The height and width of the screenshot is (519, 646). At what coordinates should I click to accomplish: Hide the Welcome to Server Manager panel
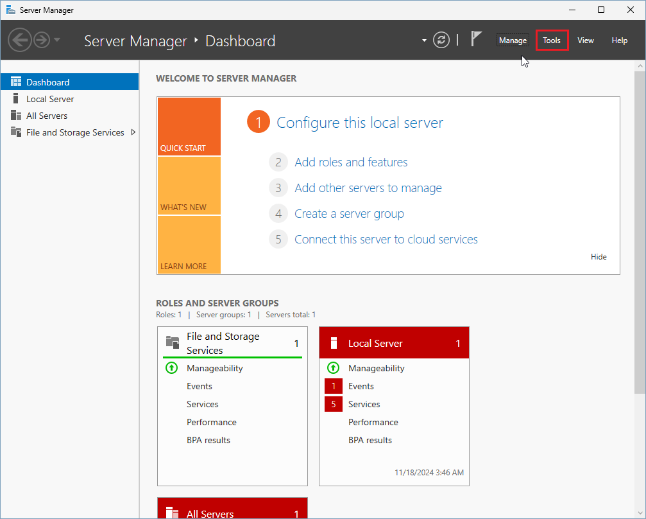(598, 256)
